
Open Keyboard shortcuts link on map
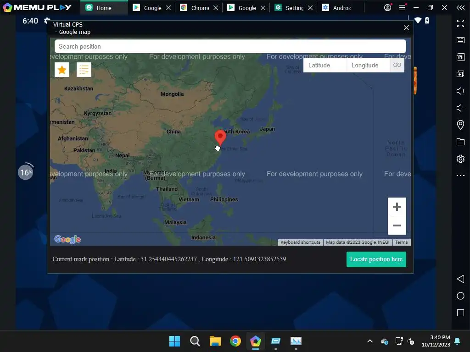pyautogui.click(x=300, y=242)
